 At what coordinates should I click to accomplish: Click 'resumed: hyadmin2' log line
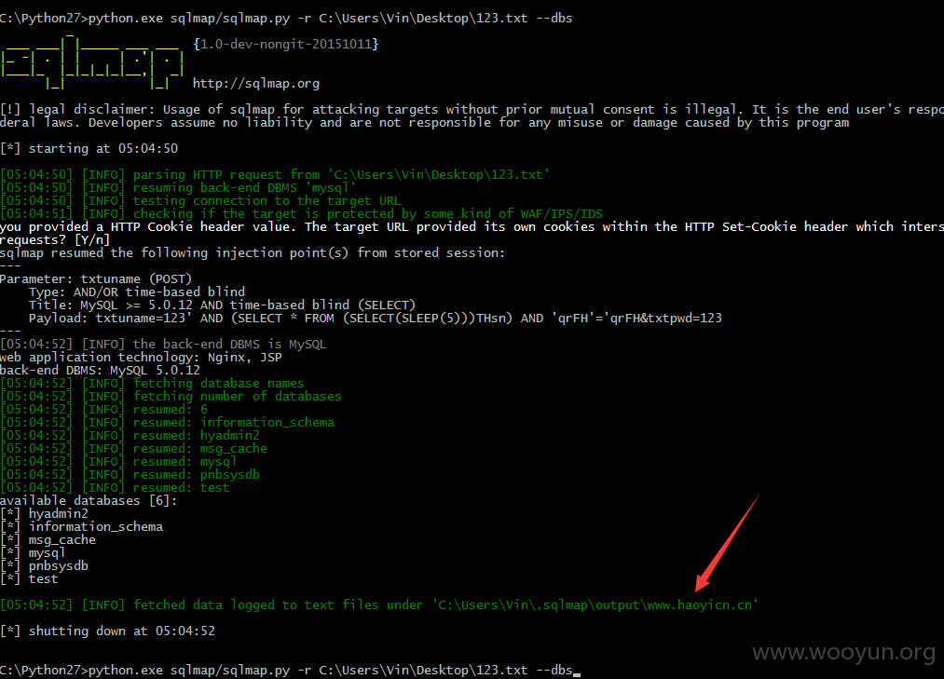(130, 436)
